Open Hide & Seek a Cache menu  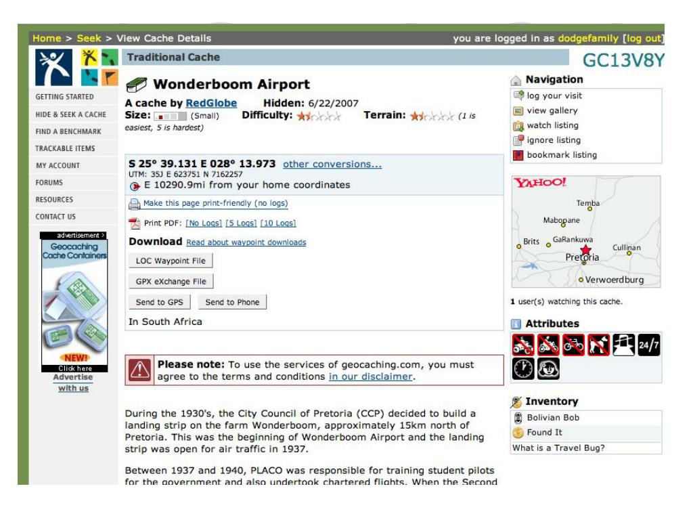[x=70, y=114]
